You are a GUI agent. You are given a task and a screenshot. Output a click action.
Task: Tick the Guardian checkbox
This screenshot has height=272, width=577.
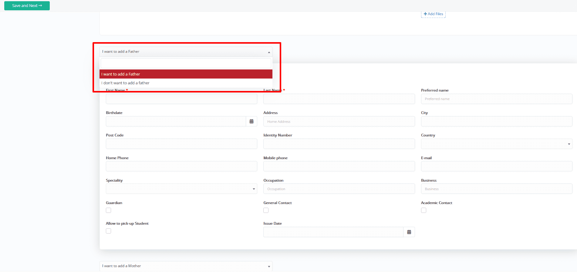(109, 210)
